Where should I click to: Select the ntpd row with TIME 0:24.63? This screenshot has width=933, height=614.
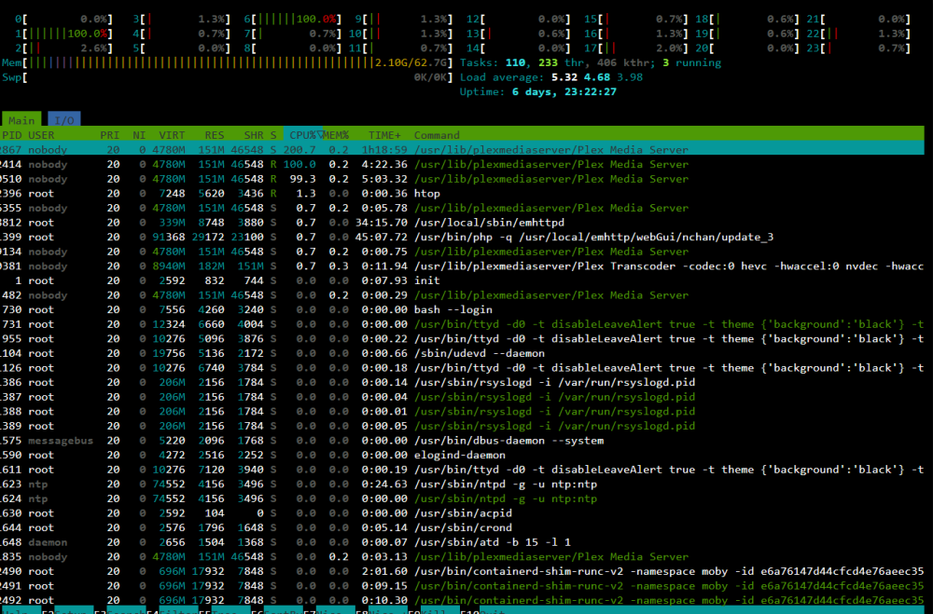[463, 484]
